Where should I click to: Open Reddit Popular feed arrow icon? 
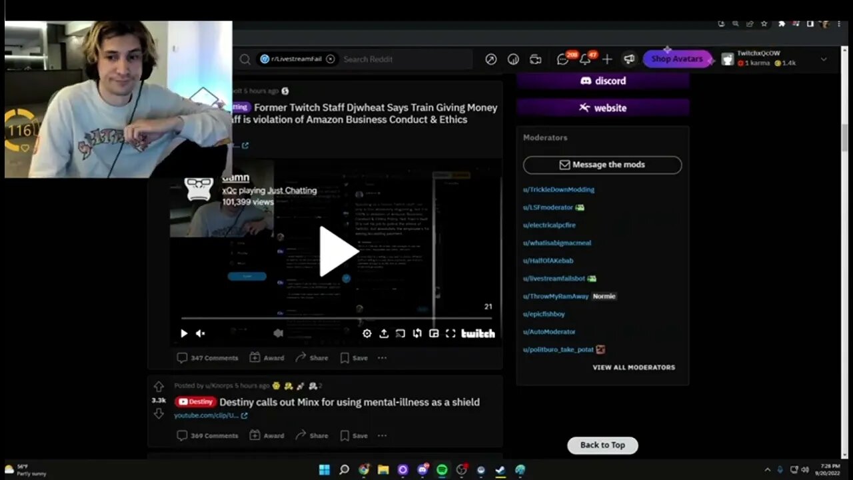(x=491, y=59)
